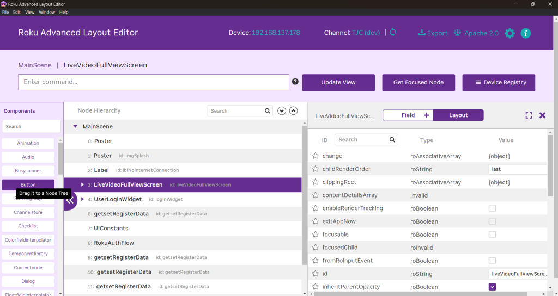Click the info circle icon

526,33
